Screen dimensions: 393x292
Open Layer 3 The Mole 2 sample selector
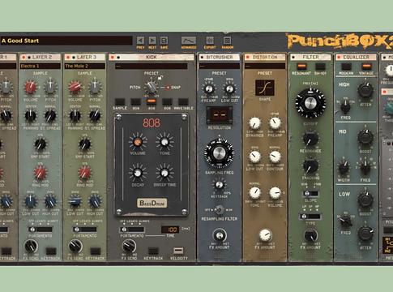(x=84, y=66)
